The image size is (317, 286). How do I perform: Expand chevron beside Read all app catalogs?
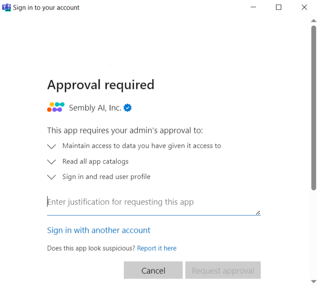pos(51,162)
